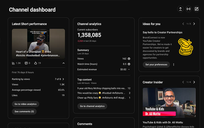
Task: Click See comments (0) button
Action: 24,112
